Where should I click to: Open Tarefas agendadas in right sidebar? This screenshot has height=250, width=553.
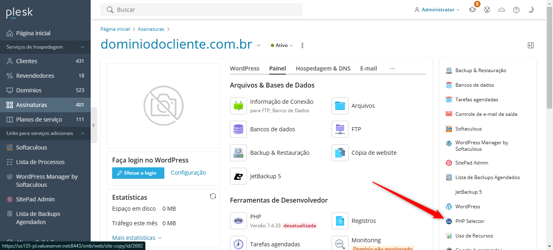(476, 100)
